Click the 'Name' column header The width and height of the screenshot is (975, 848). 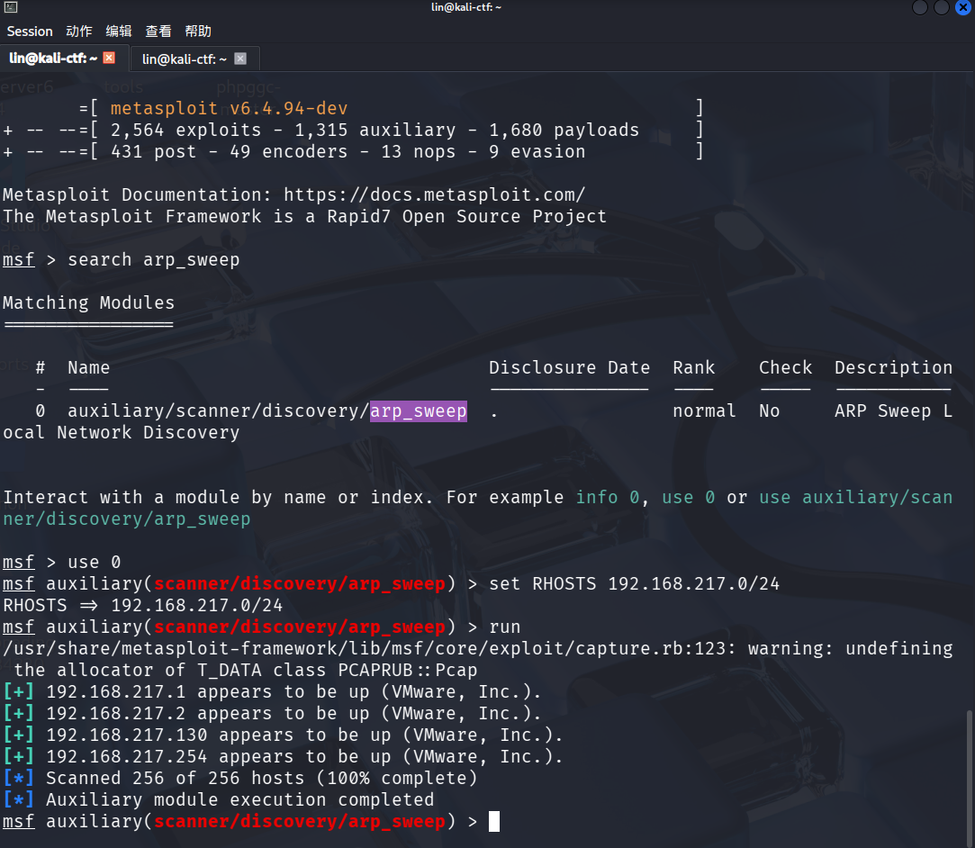(x=88, y=367)
